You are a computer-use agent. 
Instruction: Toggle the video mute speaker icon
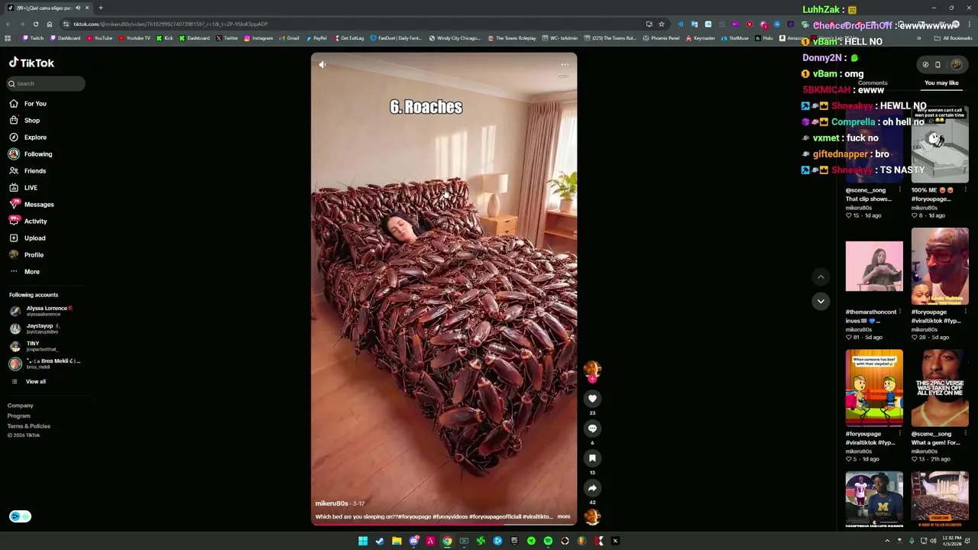[322, 65]
